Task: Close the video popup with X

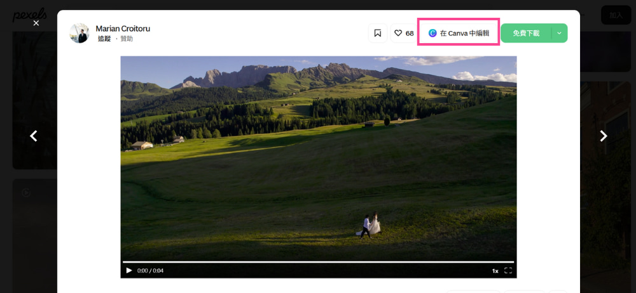Action: point(36,23)
